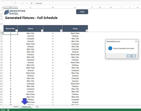The width and height of the screenshot is (141, 111).
Task: Click the Generated Fixtures - Full Schedule title
Action: point(31,18)
